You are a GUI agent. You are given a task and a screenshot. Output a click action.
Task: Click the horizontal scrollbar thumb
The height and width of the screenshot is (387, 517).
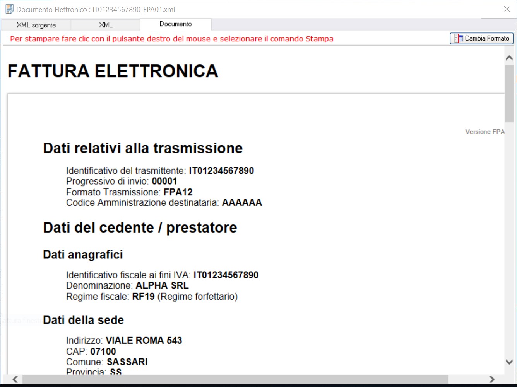click(x=235, y=379)
